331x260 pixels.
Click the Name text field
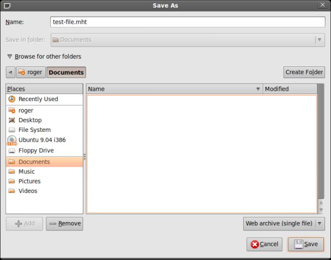pos(188,22)
